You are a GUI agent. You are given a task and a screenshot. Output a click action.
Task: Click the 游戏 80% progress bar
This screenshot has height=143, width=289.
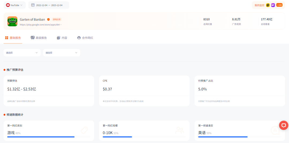tap(49, 137)
